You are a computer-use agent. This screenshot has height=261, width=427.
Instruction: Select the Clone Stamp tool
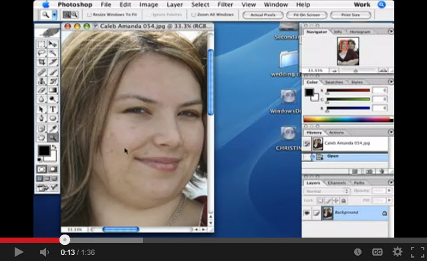click(x=41, y=81)
